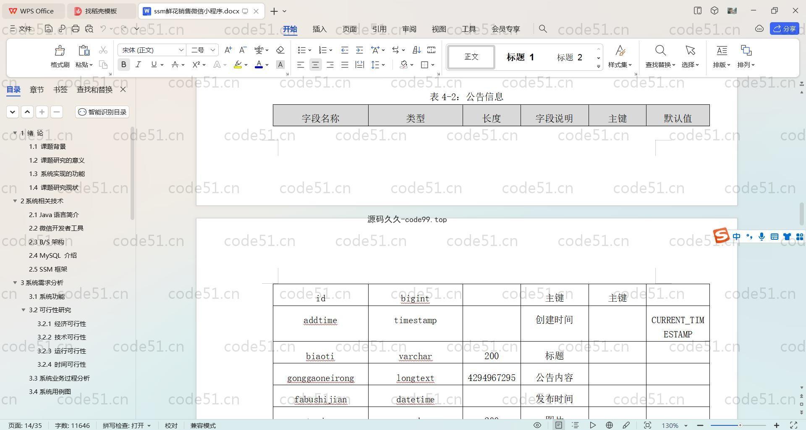Screen dimensions: 806x430
Task: Click the Layout (排版) icon
Action: point(722,51)
